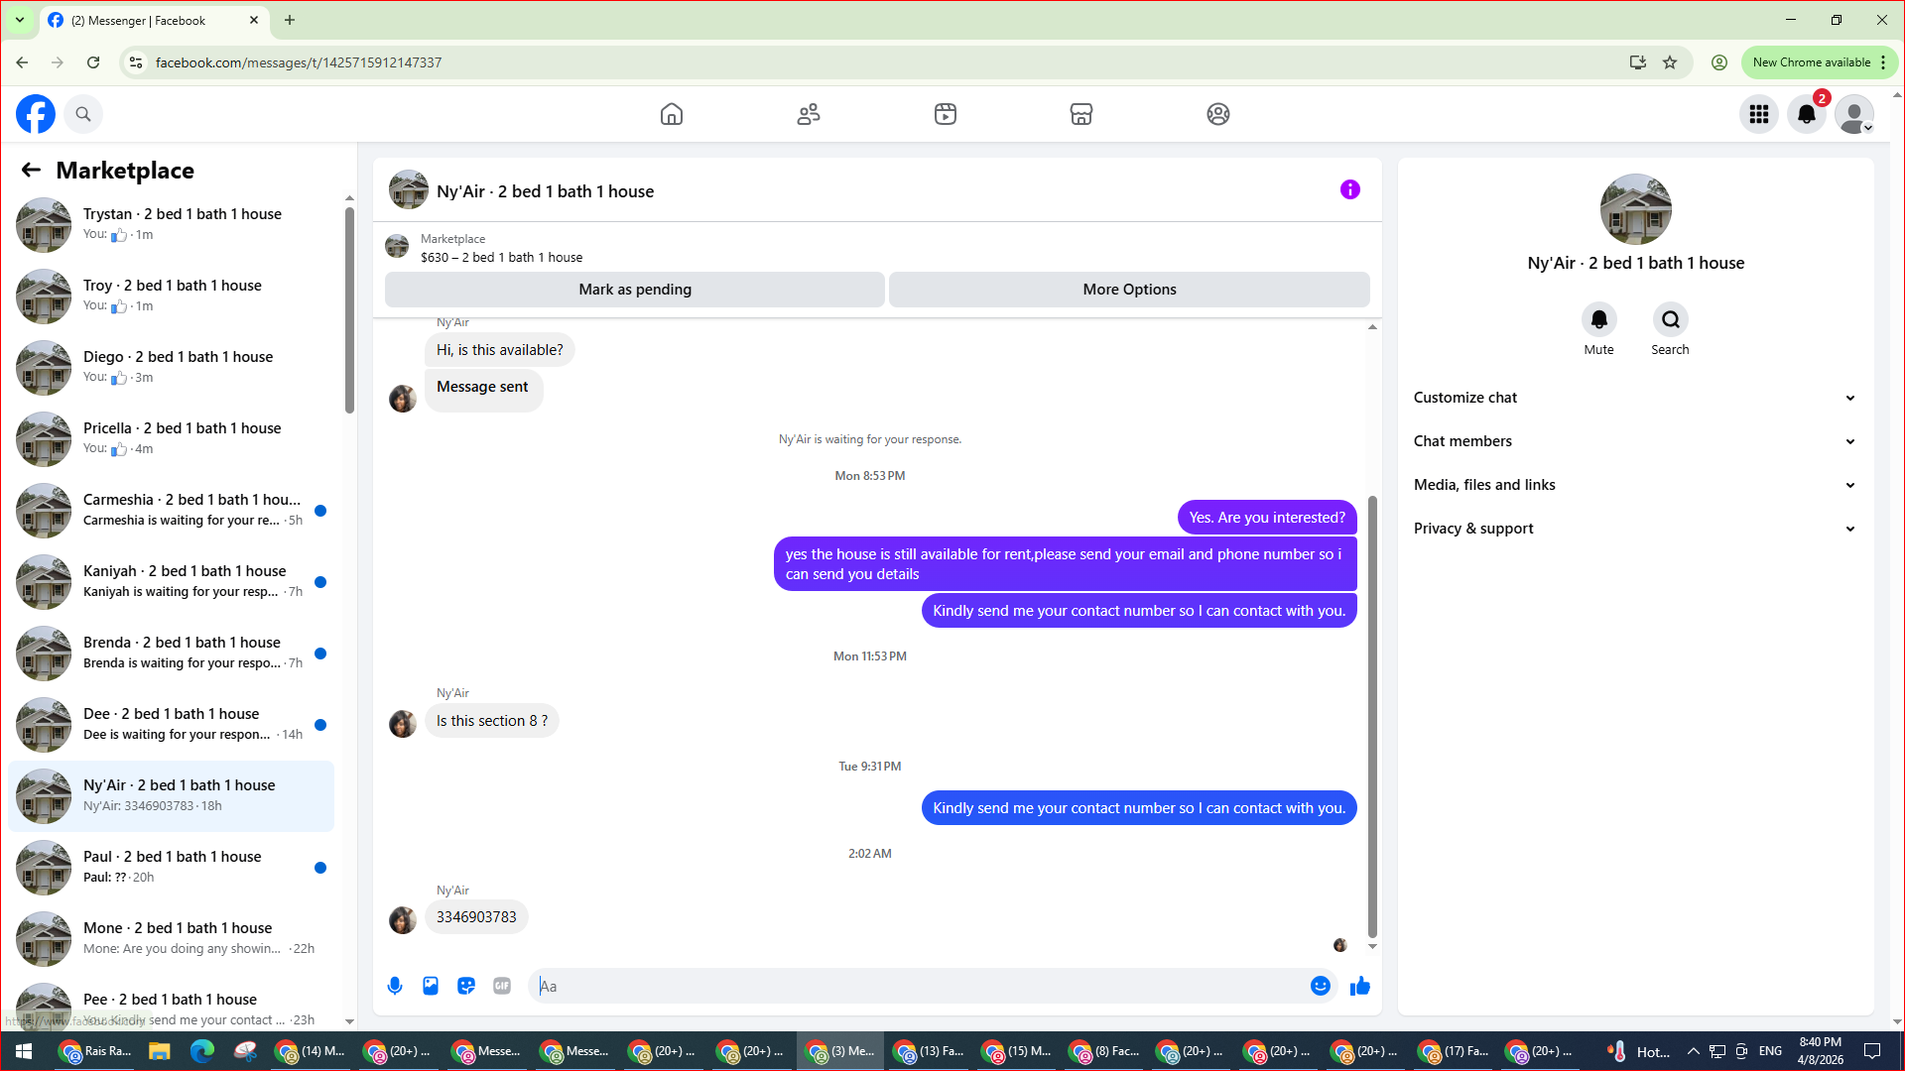
Task: Open Marketplace from top navigation
Action: [1081, 114]
